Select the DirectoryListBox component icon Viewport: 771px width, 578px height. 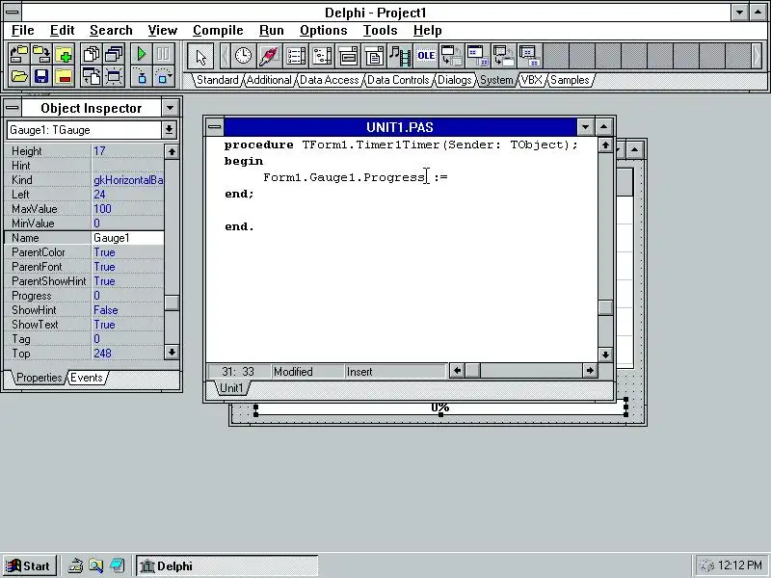click(322, 56)
